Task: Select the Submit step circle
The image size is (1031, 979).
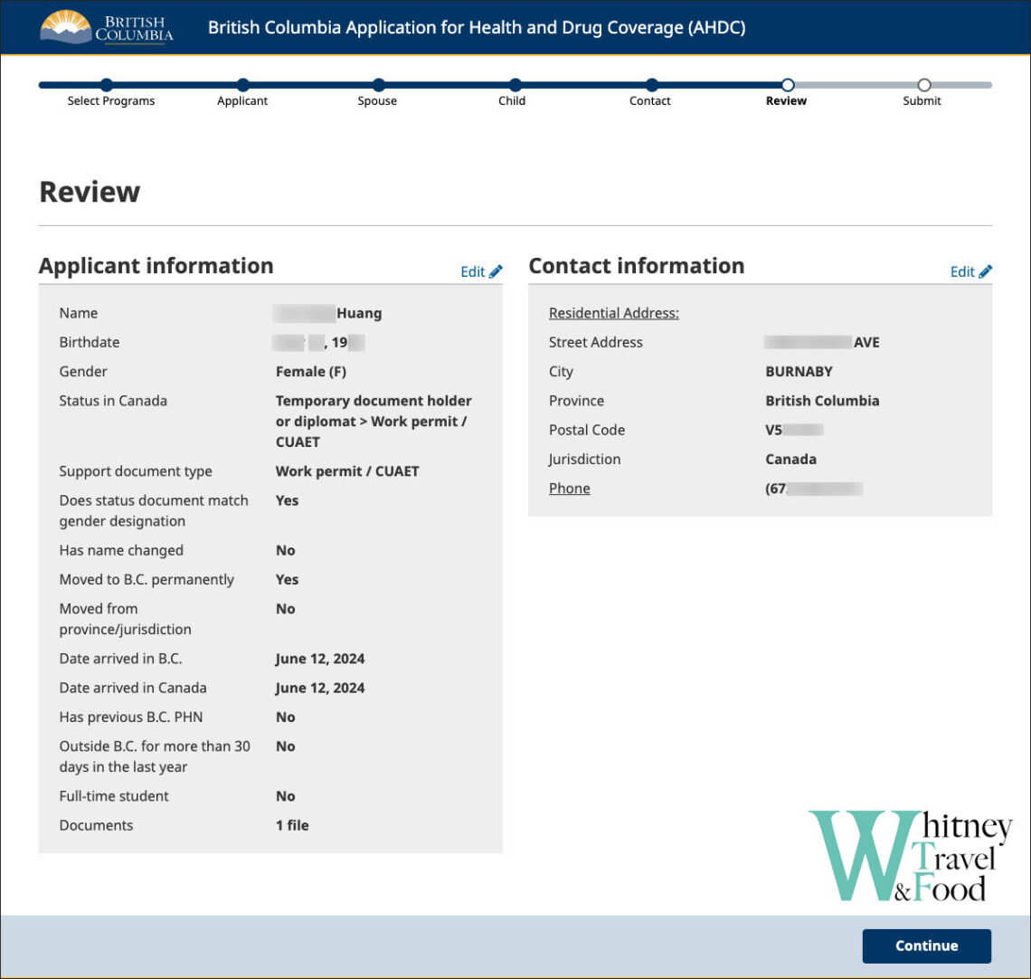Action: tap(922, 85)
